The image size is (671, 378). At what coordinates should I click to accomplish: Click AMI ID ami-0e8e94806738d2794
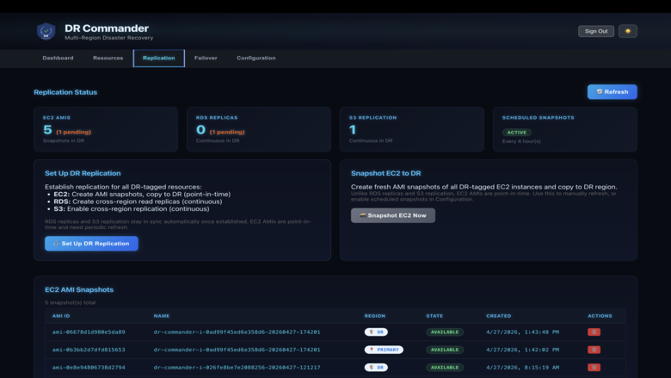coord(89,368)
